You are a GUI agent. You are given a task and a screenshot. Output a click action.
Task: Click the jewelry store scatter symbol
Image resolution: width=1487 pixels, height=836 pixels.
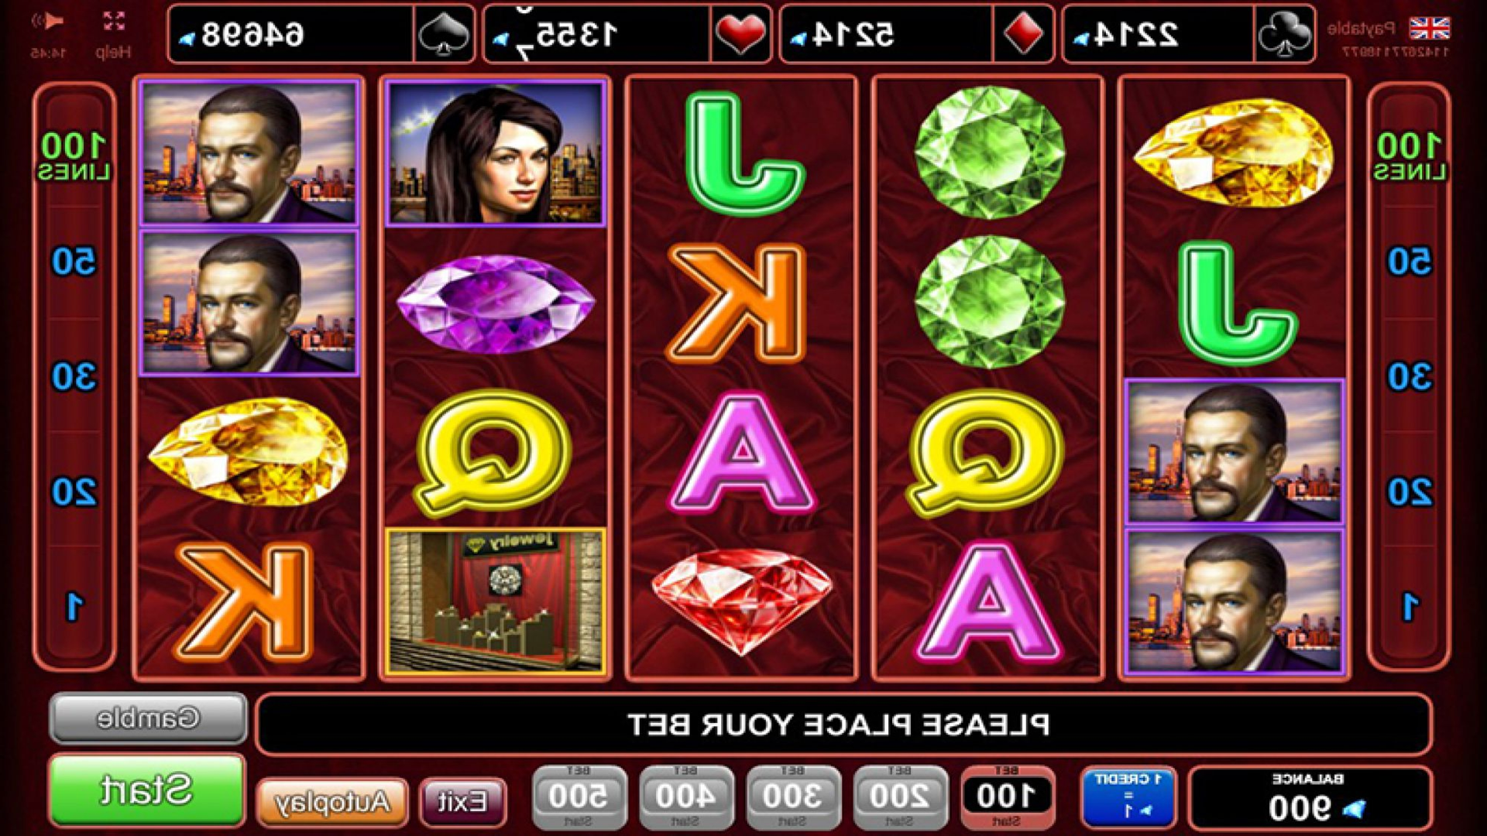495,601
